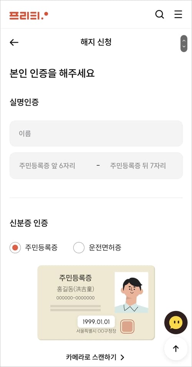Click the red seal on ID card

pyautogui.click(x=127, y=327)
